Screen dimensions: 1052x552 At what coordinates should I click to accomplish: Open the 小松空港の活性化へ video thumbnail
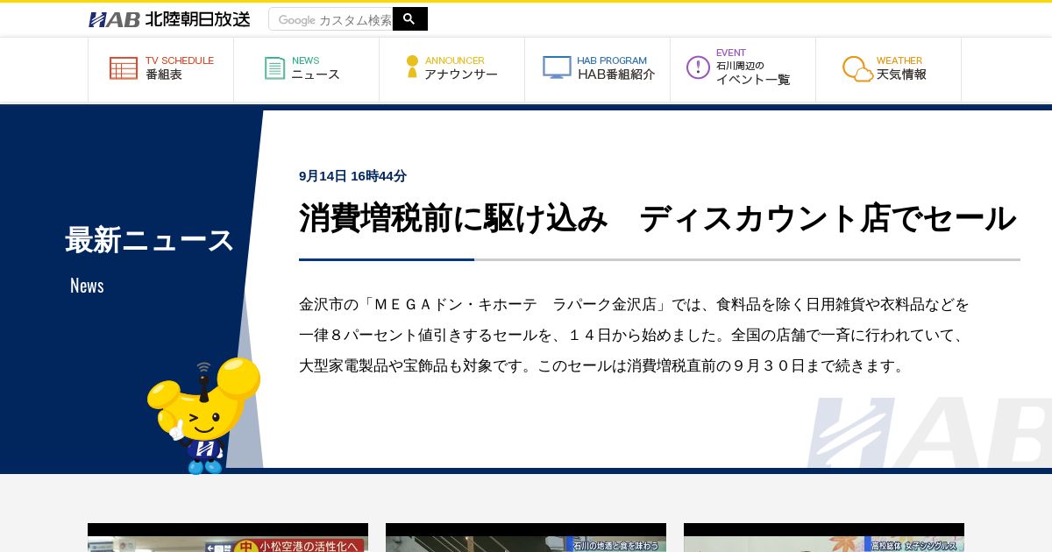(228, 537)
